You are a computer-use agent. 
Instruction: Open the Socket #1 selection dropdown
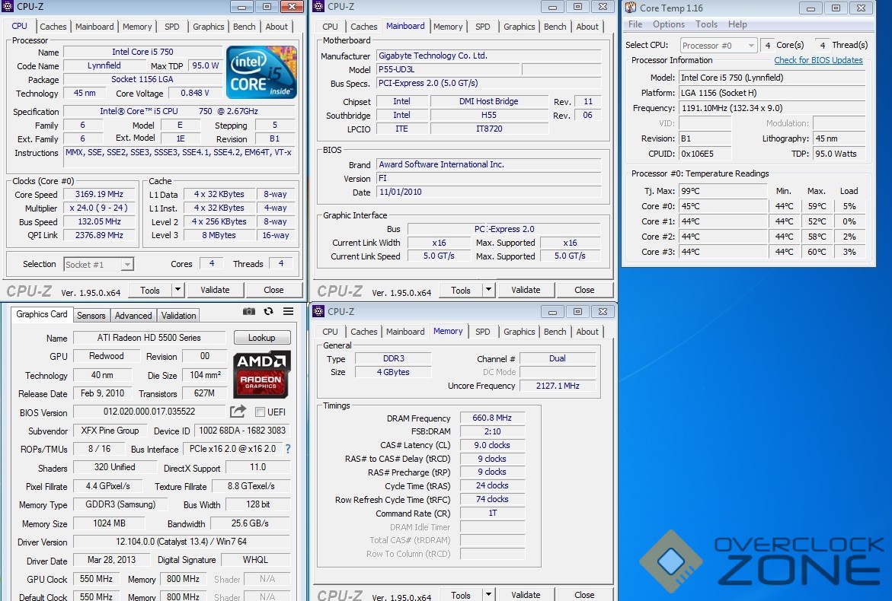coord(98,264)
